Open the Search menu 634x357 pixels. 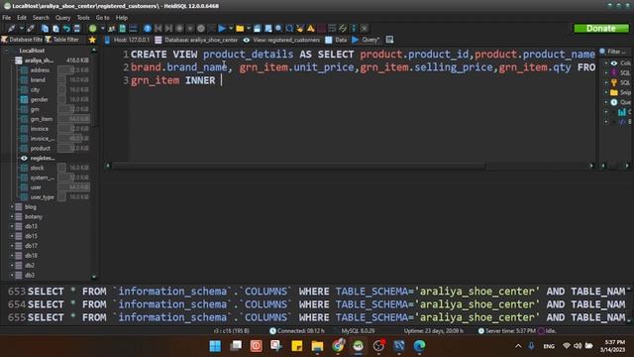point(41,18)
